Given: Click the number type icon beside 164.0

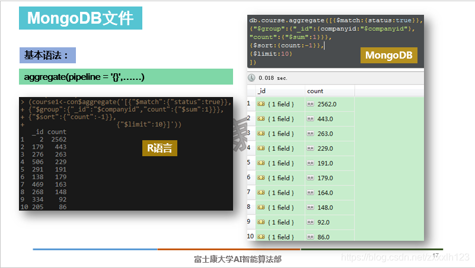Looking at the screenshot, I should (310, 193).
